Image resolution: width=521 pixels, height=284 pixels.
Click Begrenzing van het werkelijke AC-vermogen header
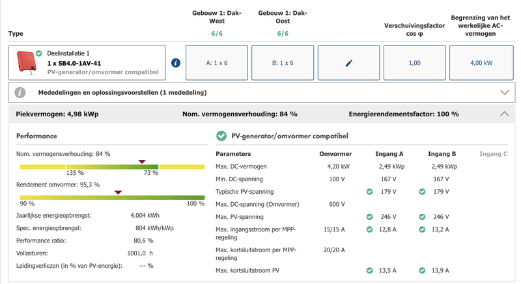click(481, 25)
